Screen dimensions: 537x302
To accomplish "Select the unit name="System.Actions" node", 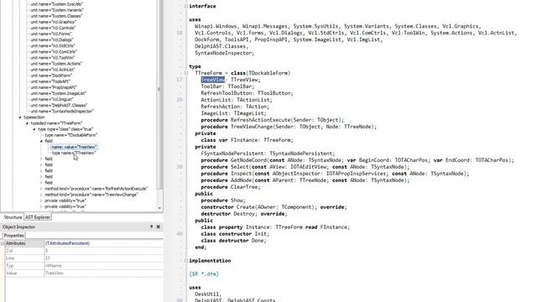I will (x=56, y=64).
